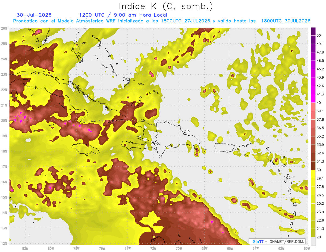The image size is (326, 252).
Task: Click the magenta colorbar segment between 40 and 41.3
Action: [313, 98]
